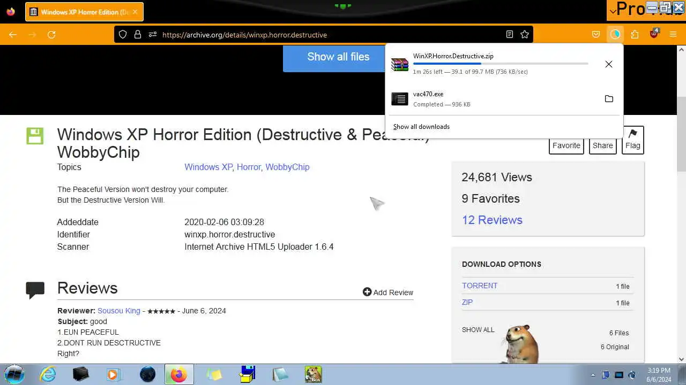The height and width of the screenshot is (385, 686).
Task: Click the Downloads progress toolbar icon
Action: (x=615, y=35)
